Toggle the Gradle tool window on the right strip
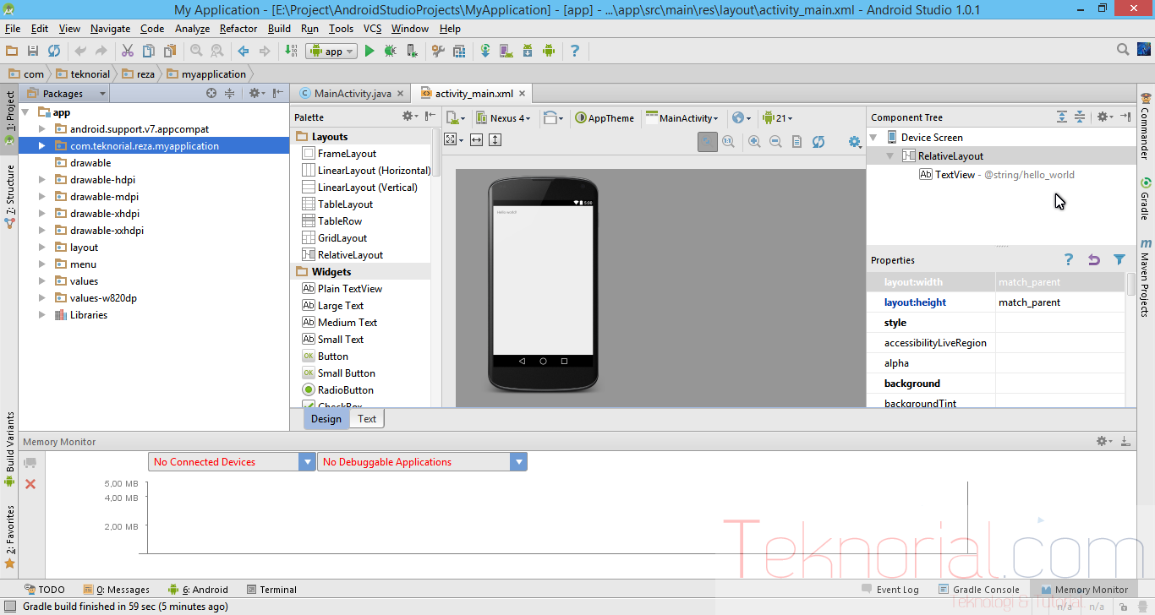This screenshot has height=615, width=1155. [x=1145, y=199]
